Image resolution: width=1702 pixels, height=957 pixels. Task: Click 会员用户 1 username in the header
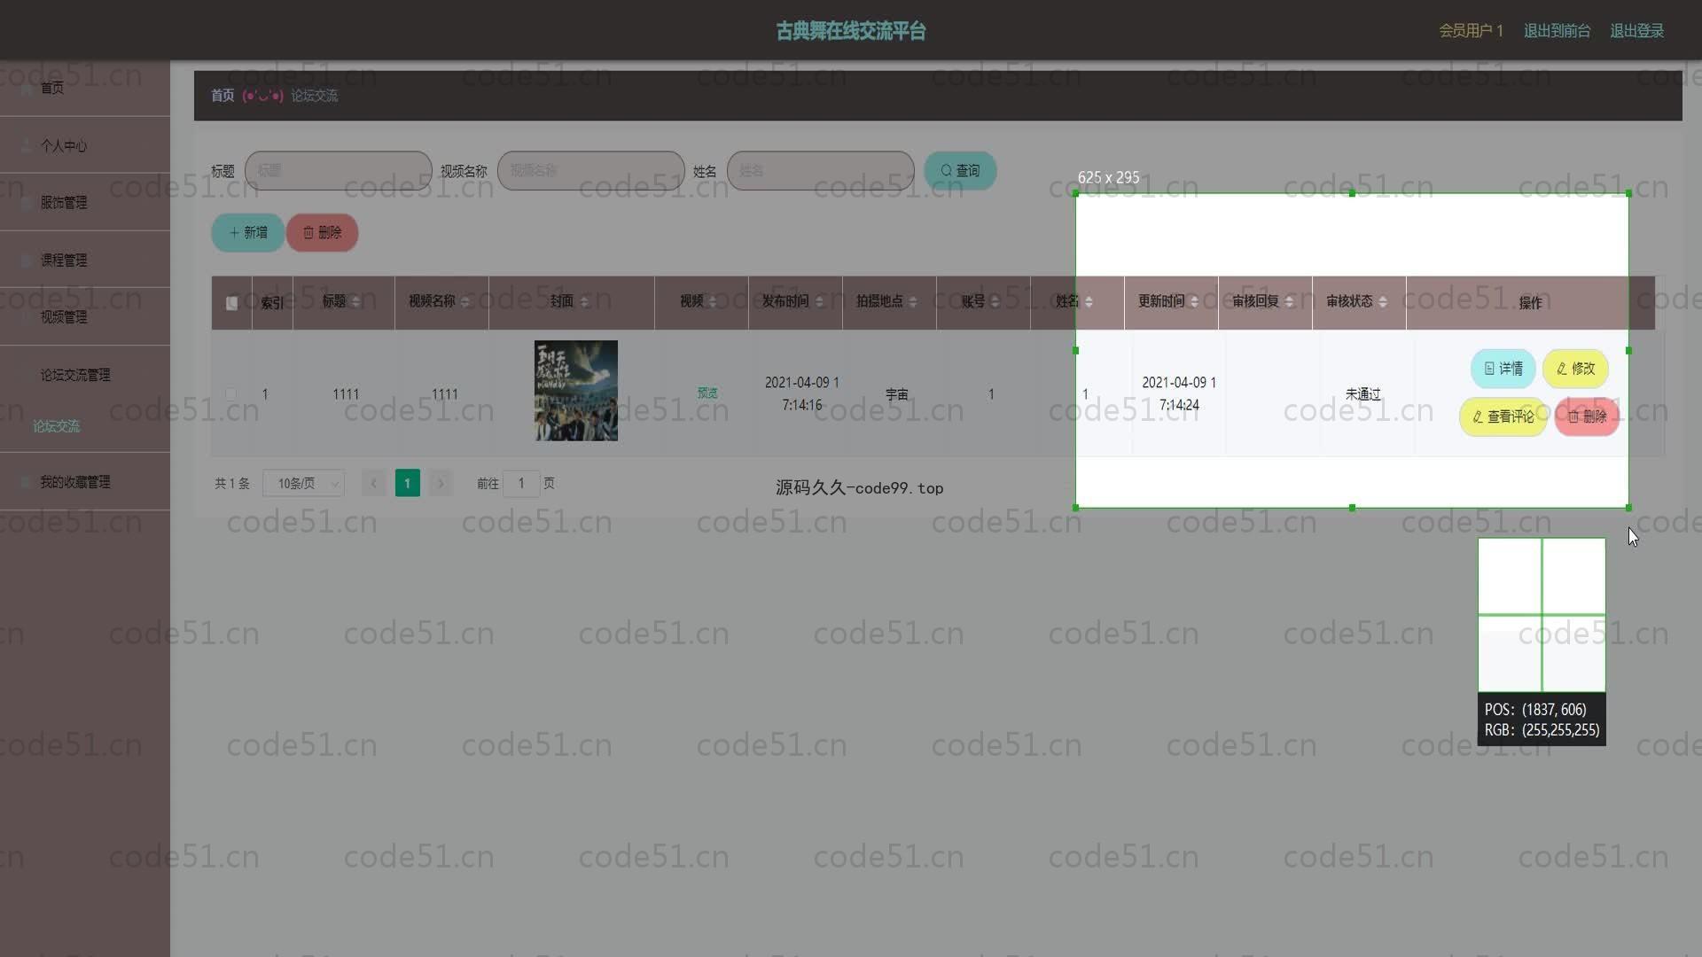(x=1471, y=31)
